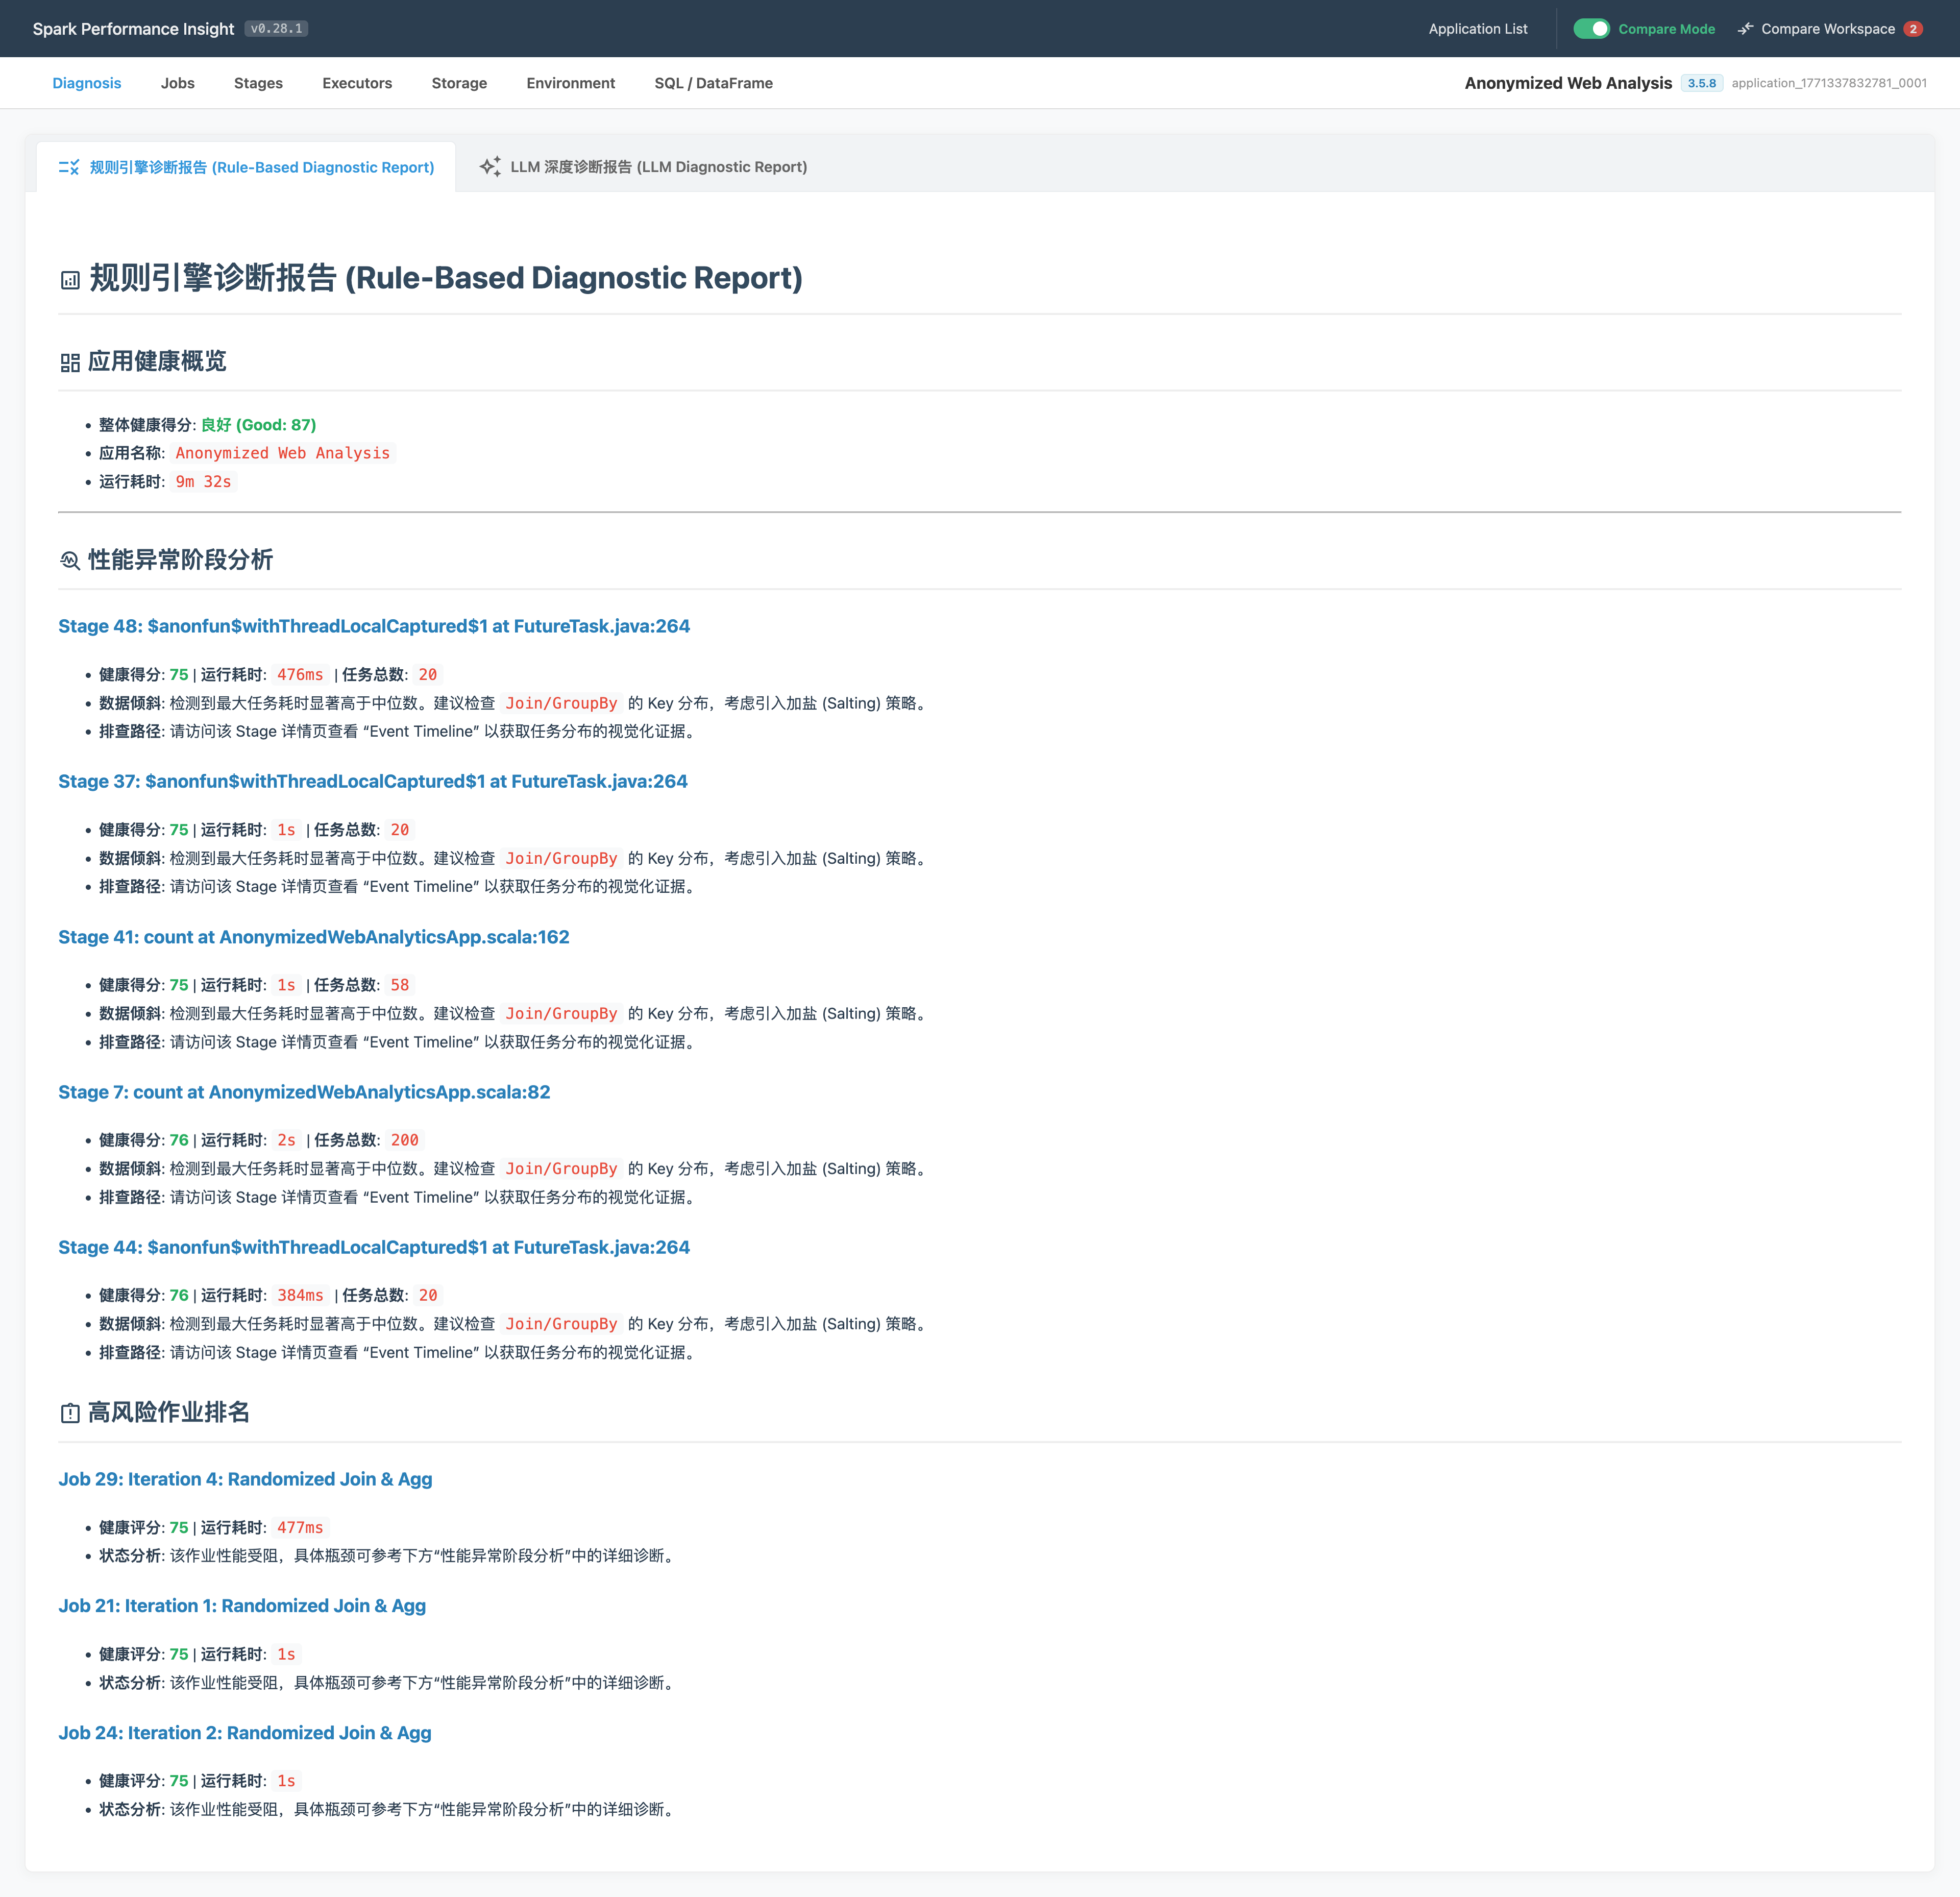Click the Compare Workspace arrows icon
The width and height of the screenshot is (1960, 1897).
[x=1745, y=29]
